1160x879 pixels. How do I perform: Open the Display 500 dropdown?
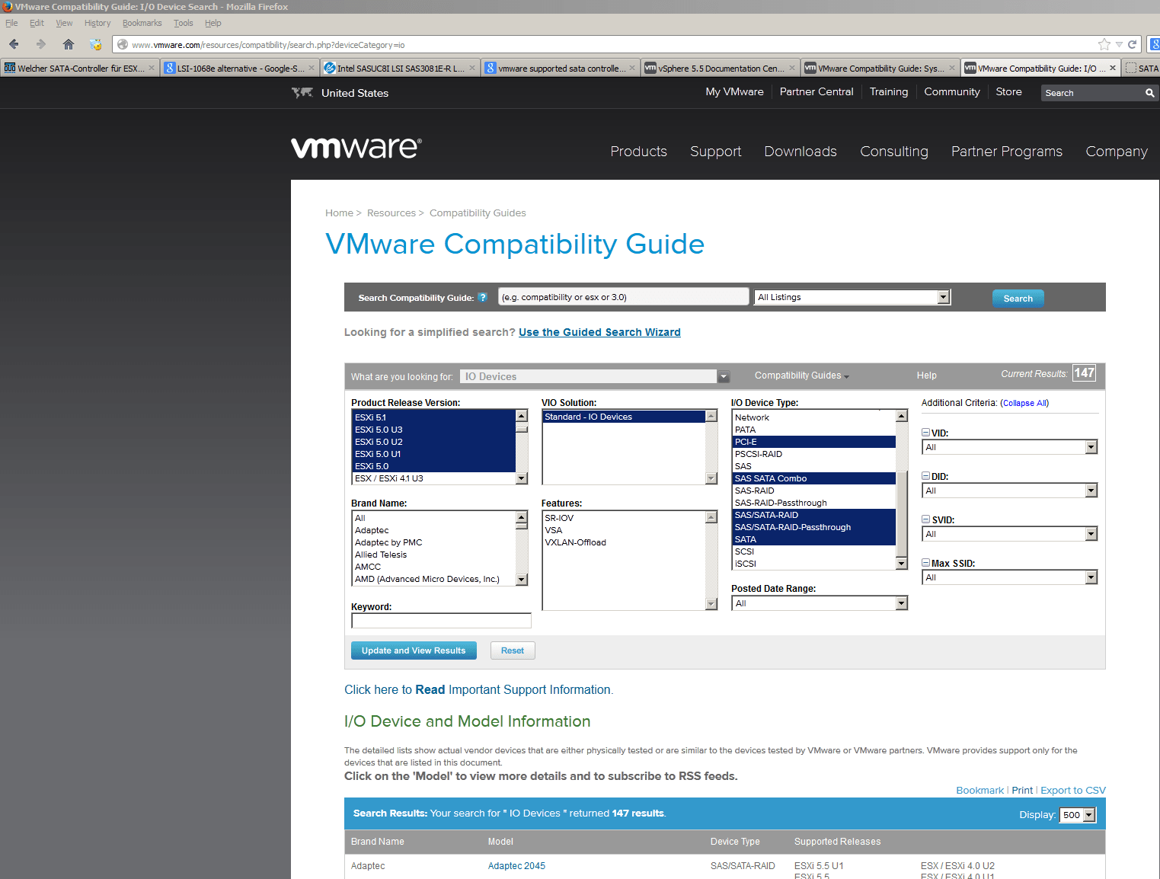click(1077, 815)
